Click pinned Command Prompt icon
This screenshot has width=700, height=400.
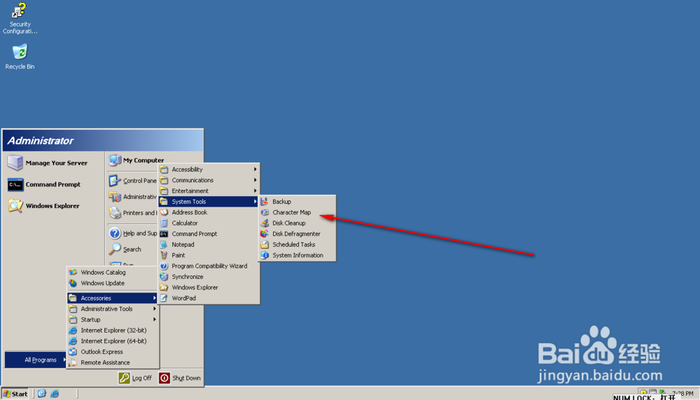click(x=15, y=184)
